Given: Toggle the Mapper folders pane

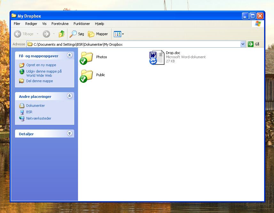Looking at the screenshot, I should coord(98,34).
